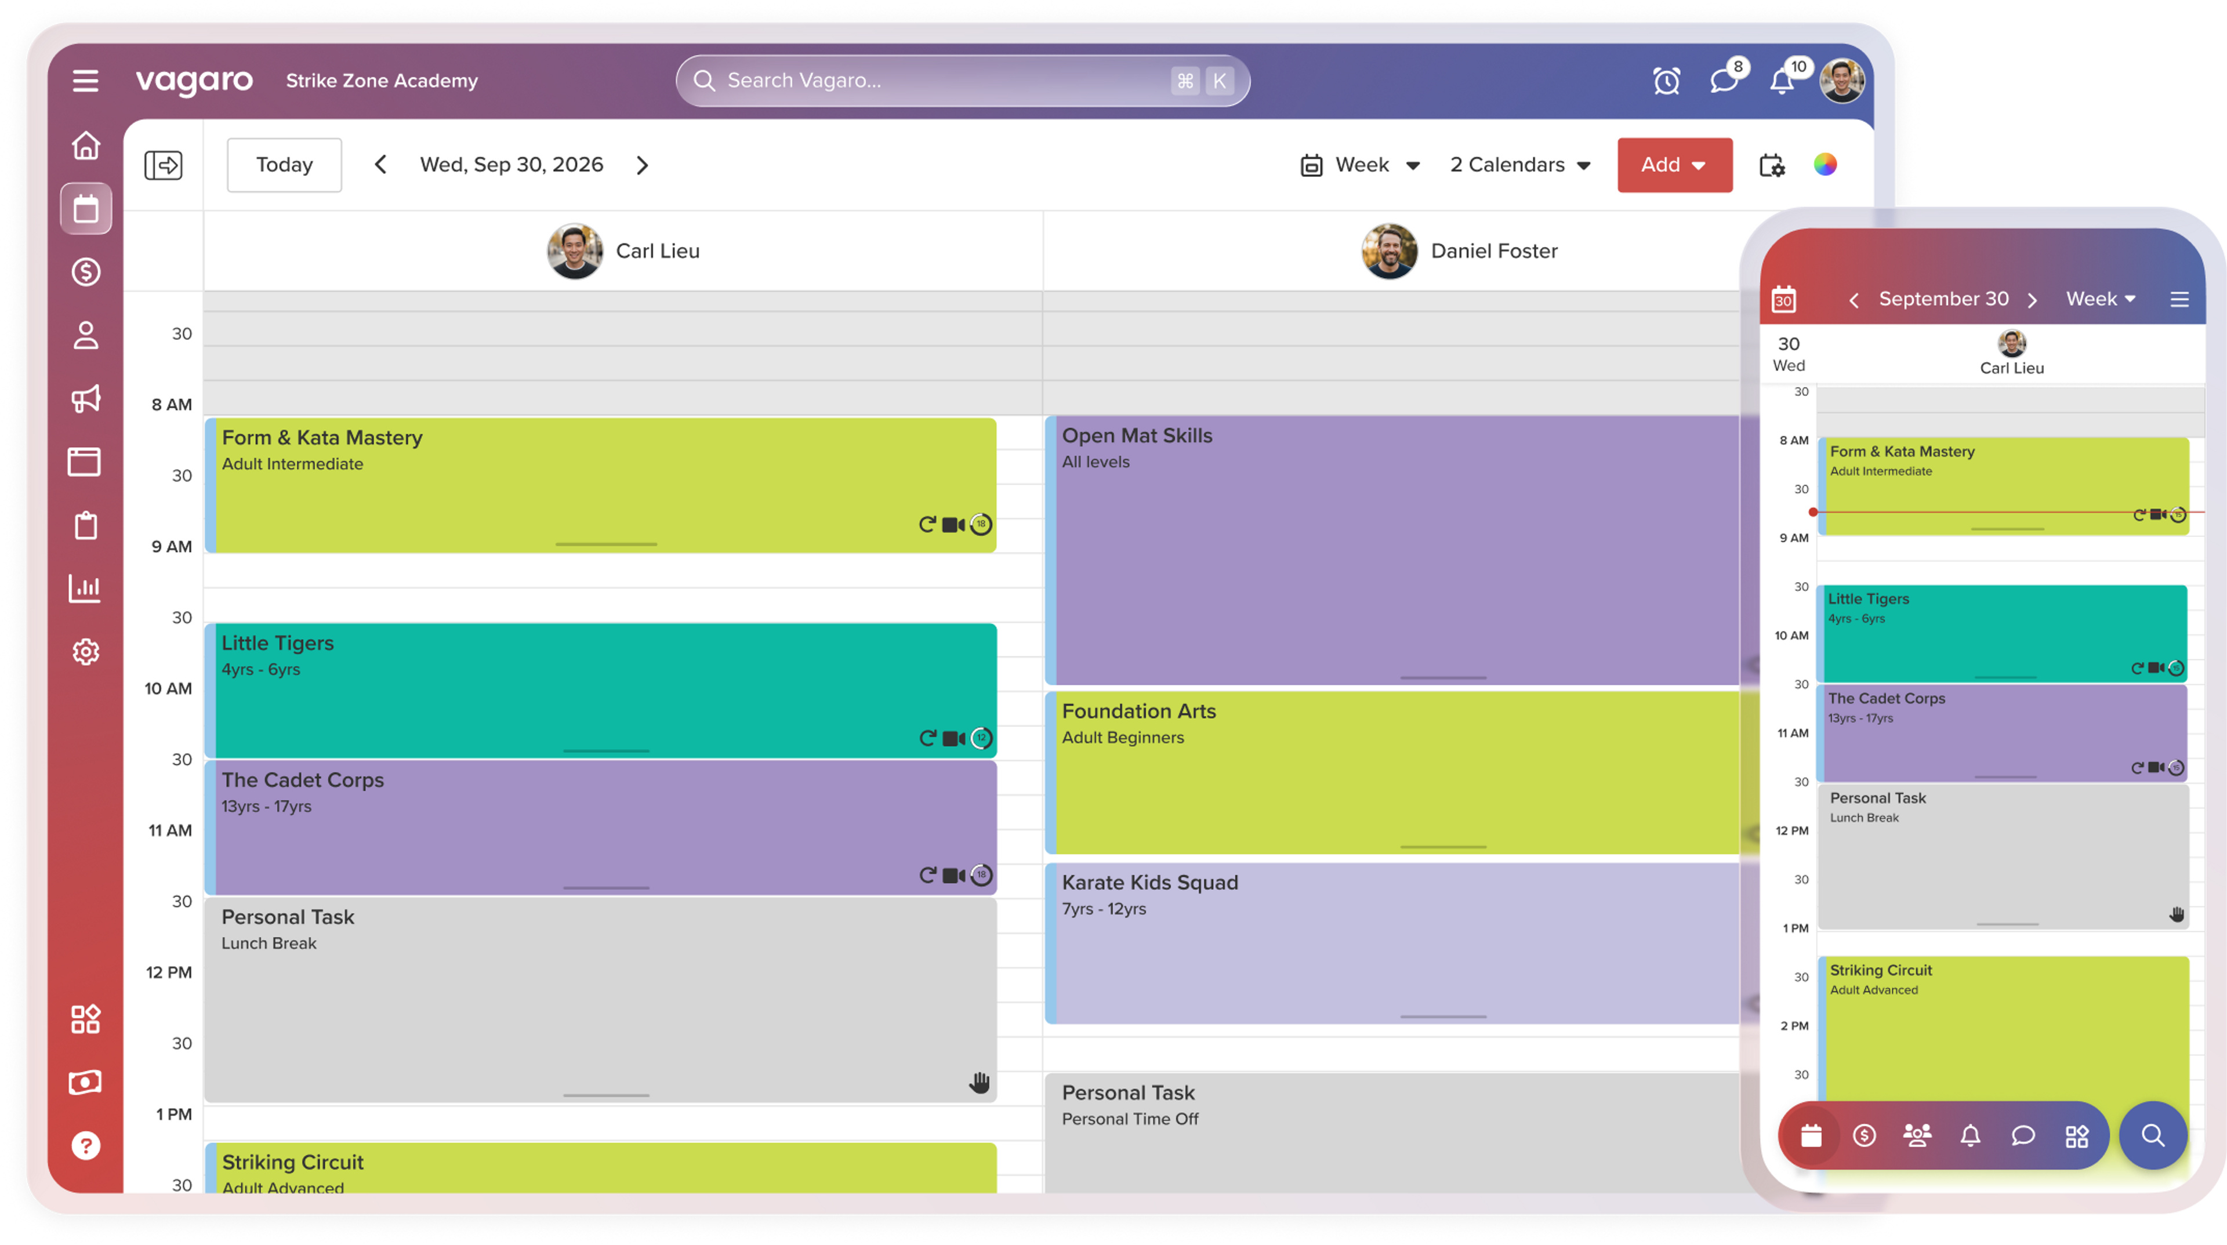Open chat messages with 8 badge

tap(1725, 79)
